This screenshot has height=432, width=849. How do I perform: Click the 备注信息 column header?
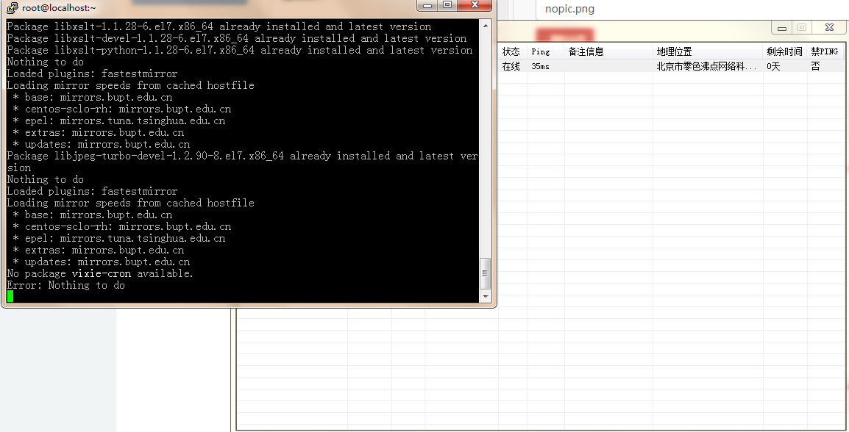(x=608, y=51)
